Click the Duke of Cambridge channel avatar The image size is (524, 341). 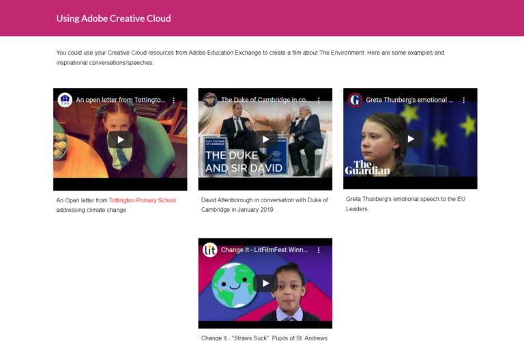click(210, 100)
